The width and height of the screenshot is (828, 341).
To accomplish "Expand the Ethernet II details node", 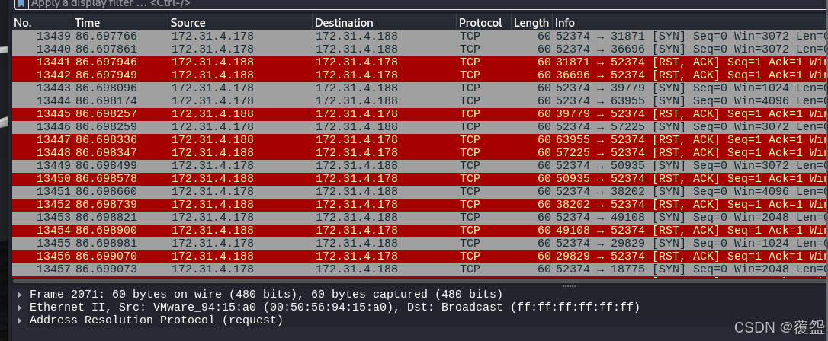I will pyautogui.click(x=21, y=307).
